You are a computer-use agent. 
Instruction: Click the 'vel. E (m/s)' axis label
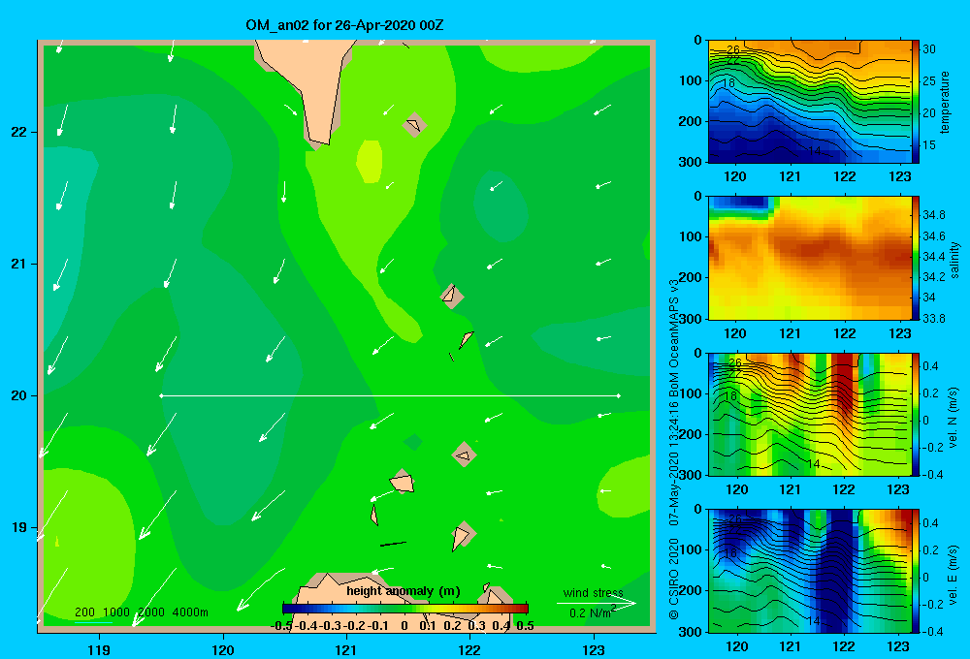point(954,575)
